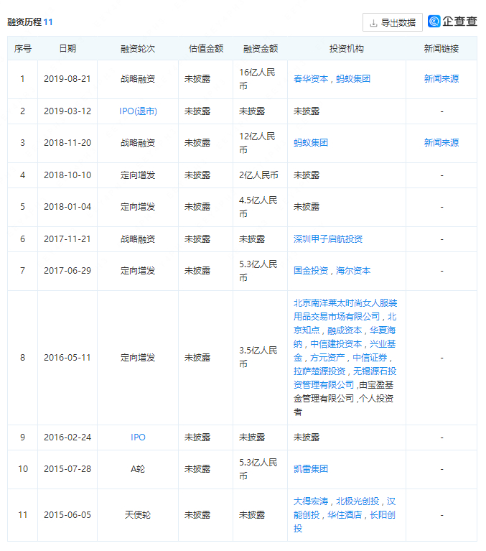Select the date cell 2018-10-10
The width and height of the screenshot is (486, 551).
(x=67, y=175)
